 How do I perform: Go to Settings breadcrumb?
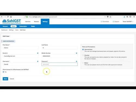pos(11,30)
